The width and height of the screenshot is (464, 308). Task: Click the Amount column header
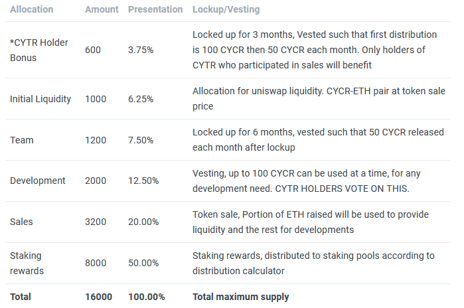tap(102, 10)
